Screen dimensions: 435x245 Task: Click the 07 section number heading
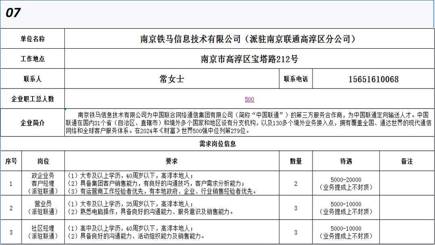pyautogui.click(x=13, y=13)
